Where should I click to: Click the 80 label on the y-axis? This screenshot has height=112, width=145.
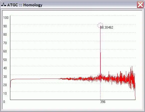5,34
